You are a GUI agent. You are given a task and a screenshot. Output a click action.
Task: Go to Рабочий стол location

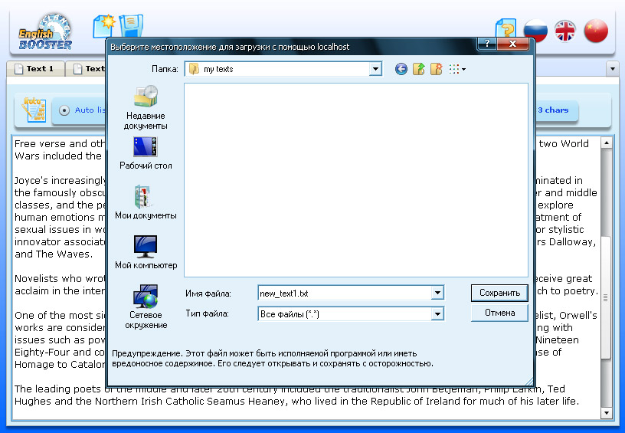click(x=146, y=153)
